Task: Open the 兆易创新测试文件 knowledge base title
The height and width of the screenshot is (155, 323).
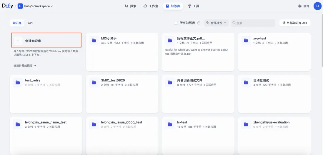Action: point(190,80)
